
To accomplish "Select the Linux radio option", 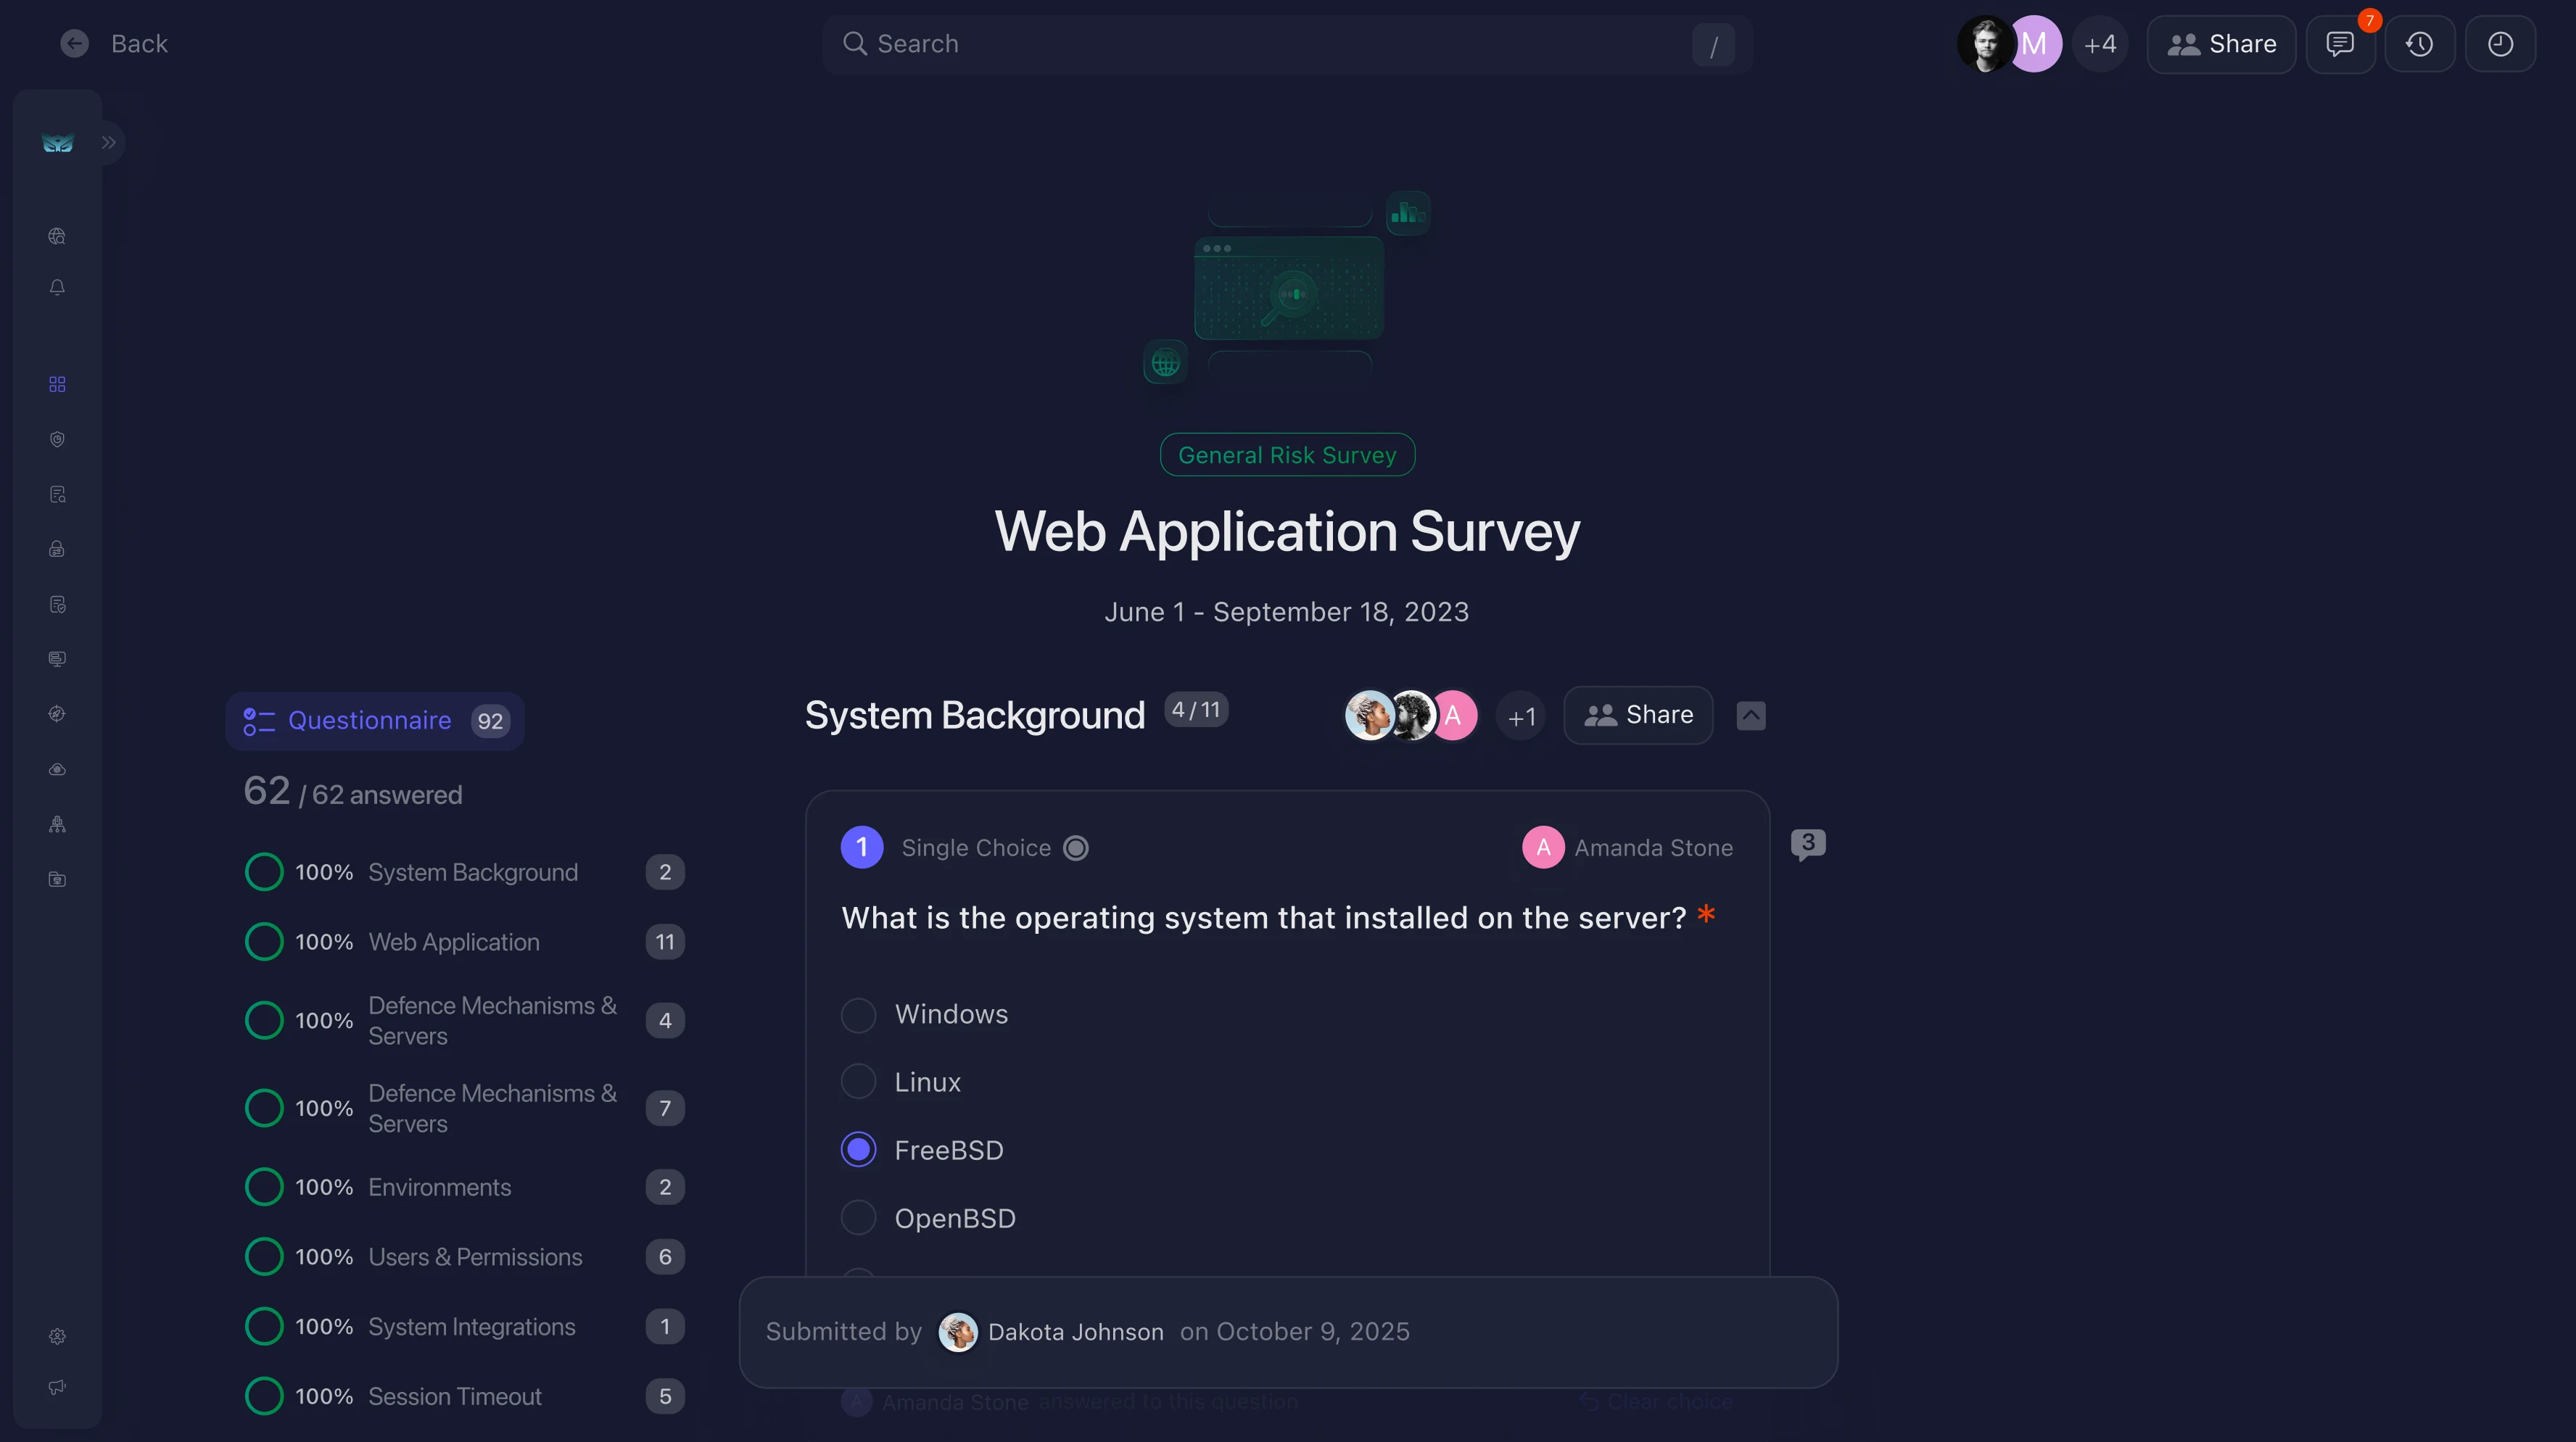I will coord(859,1082).
